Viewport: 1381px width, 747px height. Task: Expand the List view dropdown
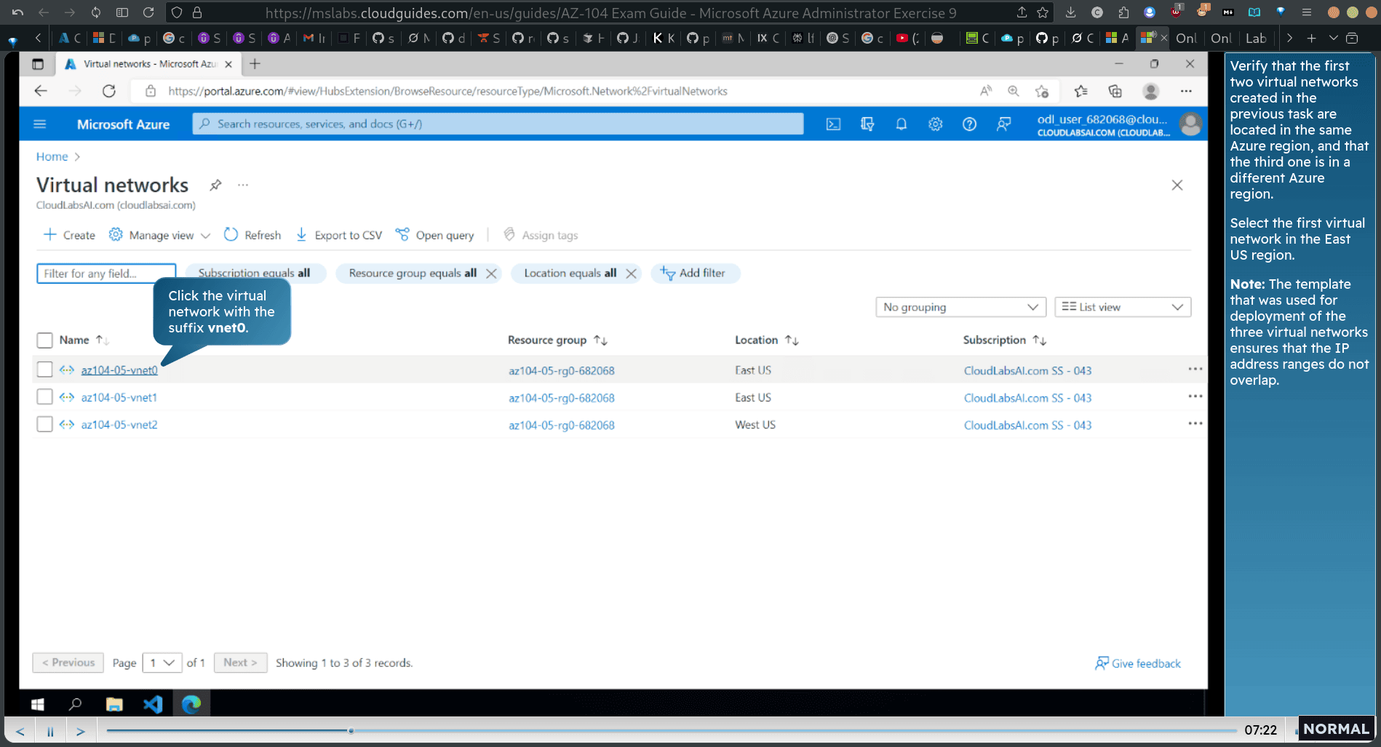(x=1123, y=307)
